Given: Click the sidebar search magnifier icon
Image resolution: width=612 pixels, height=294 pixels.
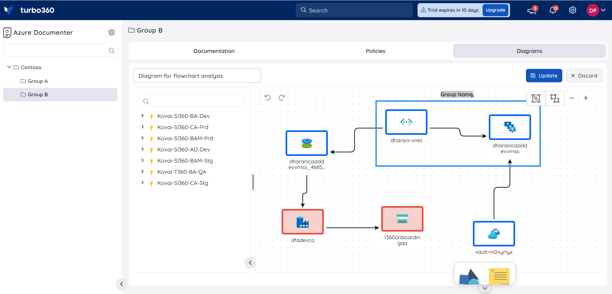Looking at the screenshot, I should pyautogui.click(x=112, y=50).
